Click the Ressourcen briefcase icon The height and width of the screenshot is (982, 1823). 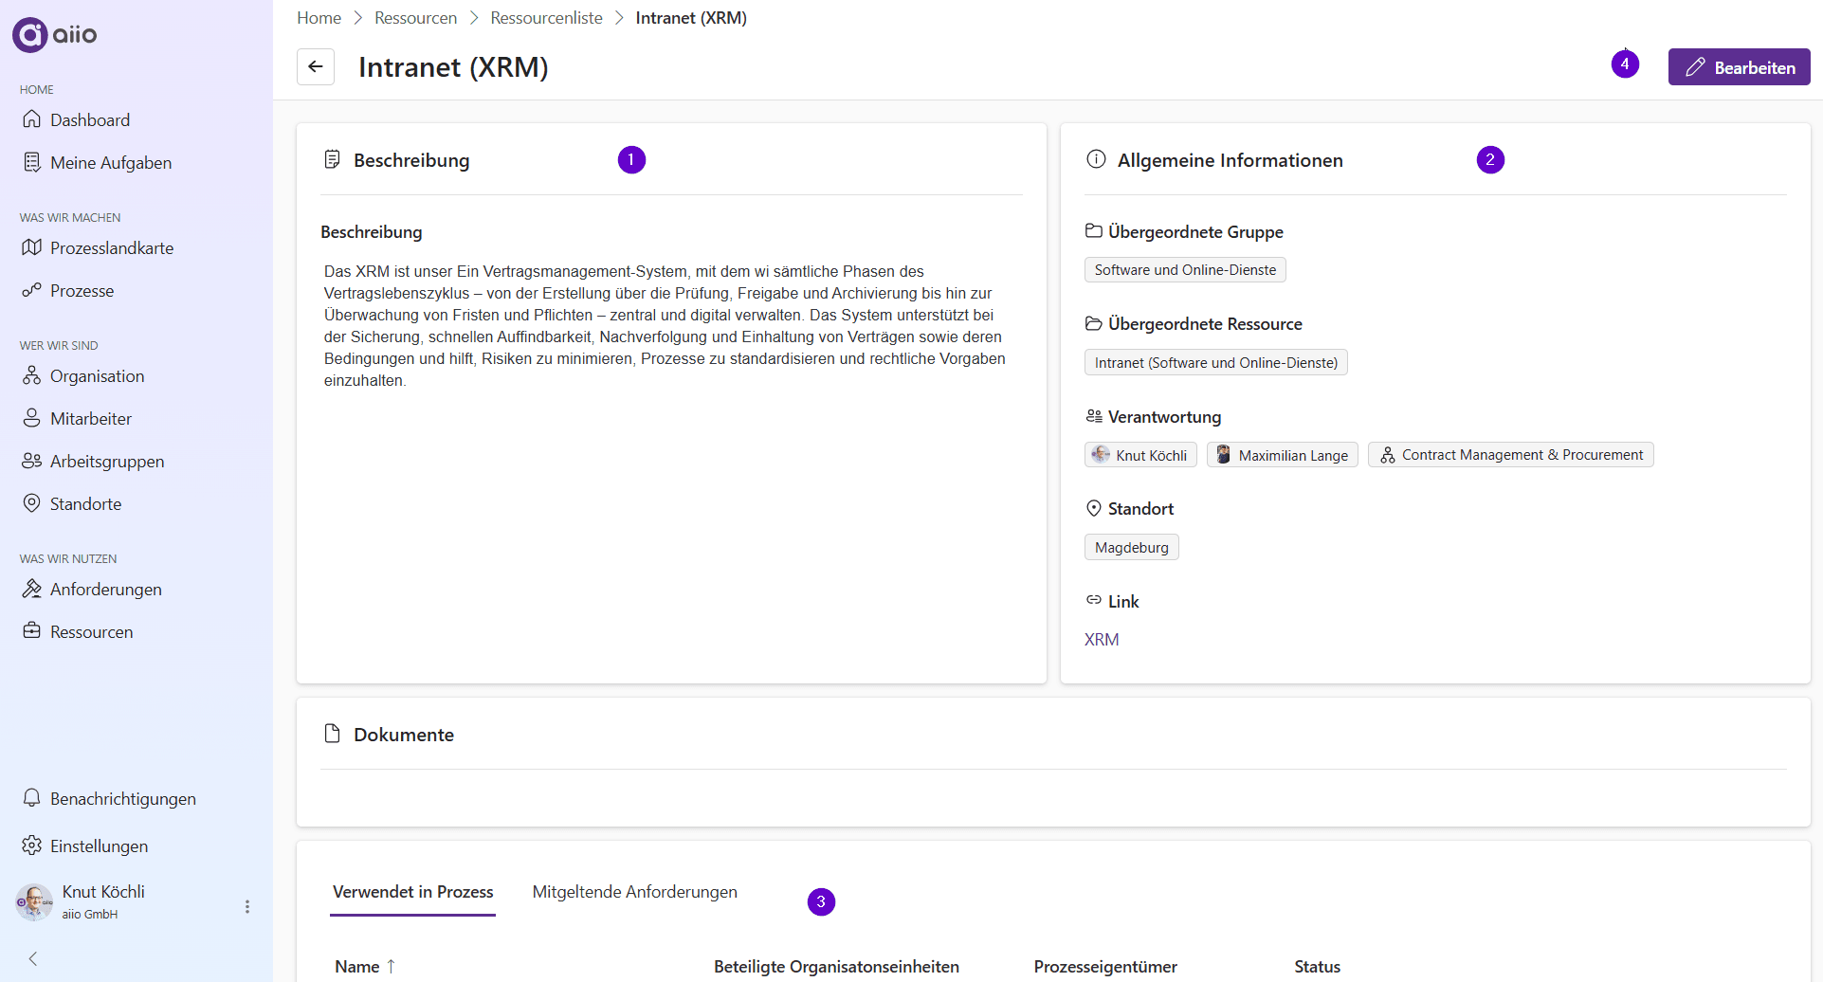[x=32, y=631]
